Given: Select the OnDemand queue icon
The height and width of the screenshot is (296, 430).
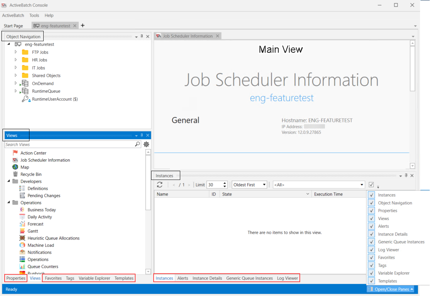Looking at the screenshot, I should click(x=24, y=83).
